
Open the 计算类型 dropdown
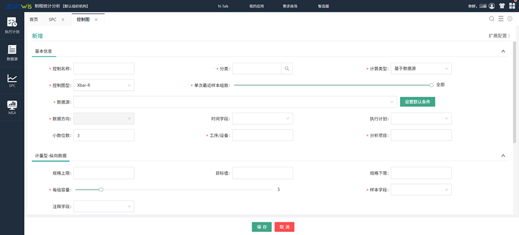(421, 69)
